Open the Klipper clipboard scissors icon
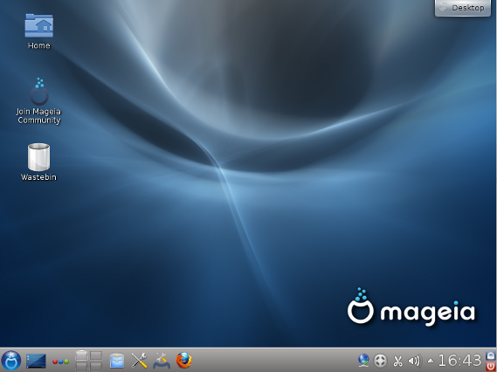This screenshot has height=372, width=497. 397,362
